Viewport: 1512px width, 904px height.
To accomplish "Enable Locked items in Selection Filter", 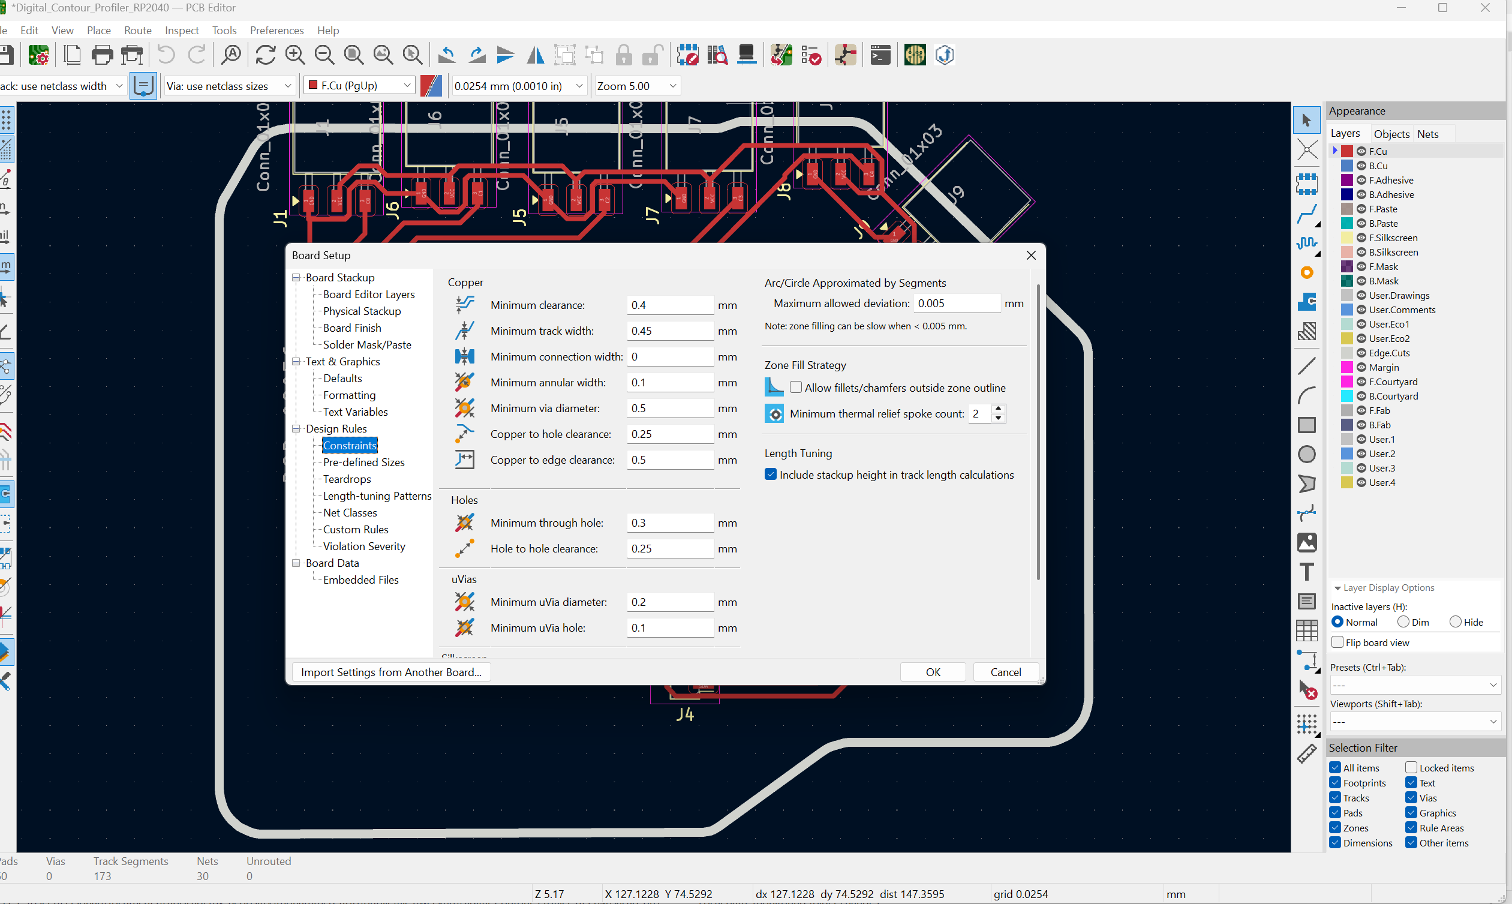I will (x=1411, y=768).
